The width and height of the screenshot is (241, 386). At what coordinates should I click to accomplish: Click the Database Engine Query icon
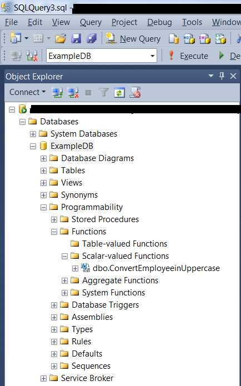click(174, 39)
